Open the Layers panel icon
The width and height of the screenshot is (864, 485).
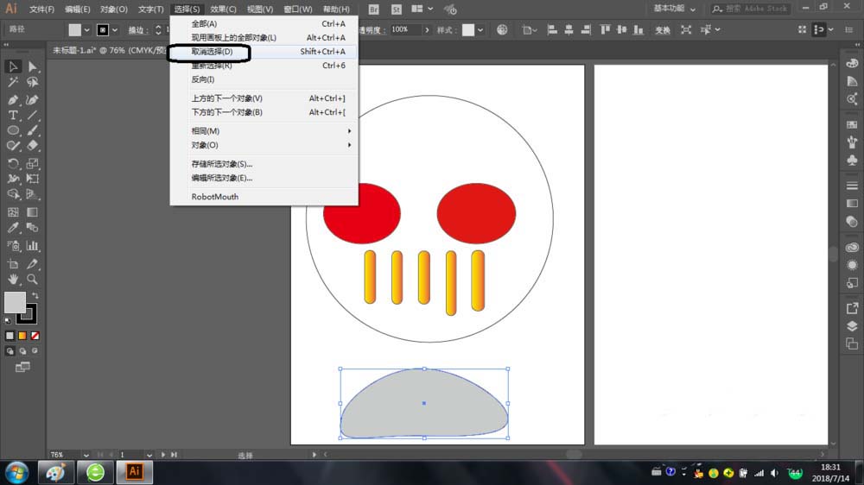coord(852,326)
